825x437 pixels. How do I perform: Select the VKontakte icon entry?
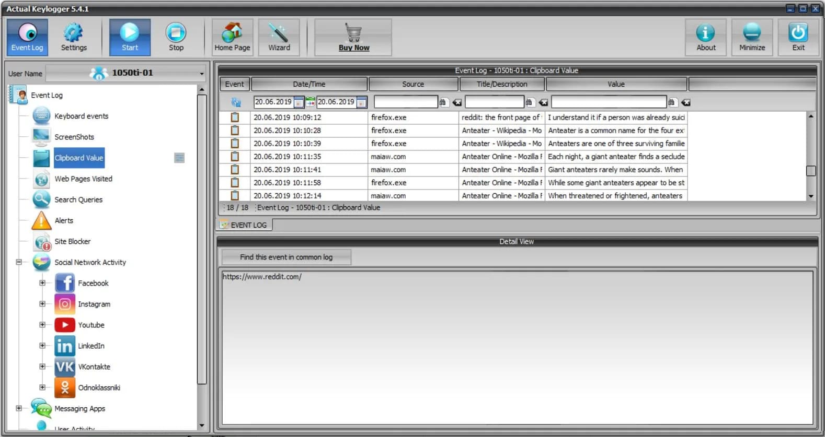click(x=64, y=367)
